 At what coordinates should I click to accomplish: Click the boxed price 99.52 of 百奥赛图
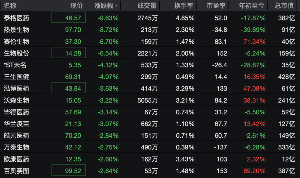[x=69, y=170]
